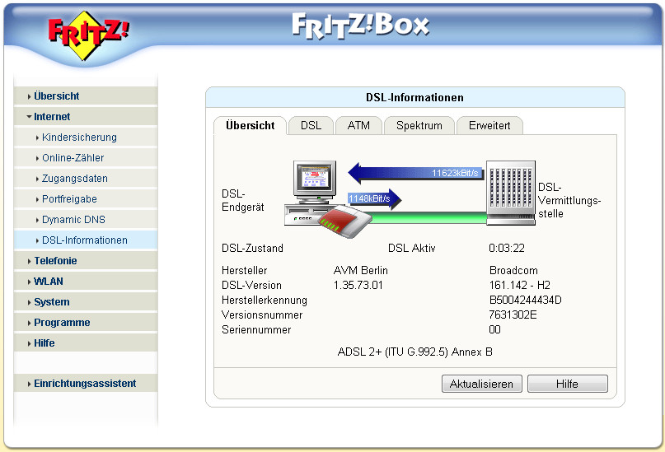Click the Broadcom manufacturer value

(513, 270)
